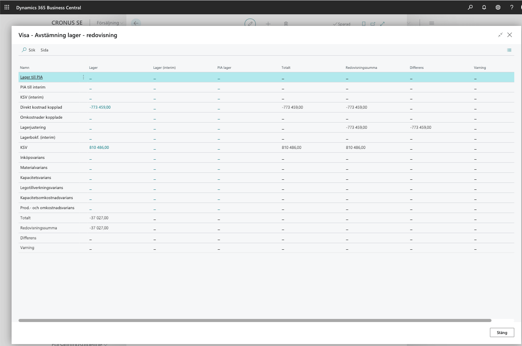Viewport: 522px width, 346px height.
Task: Click the Totalt column header
Action: tap(286, 68)
